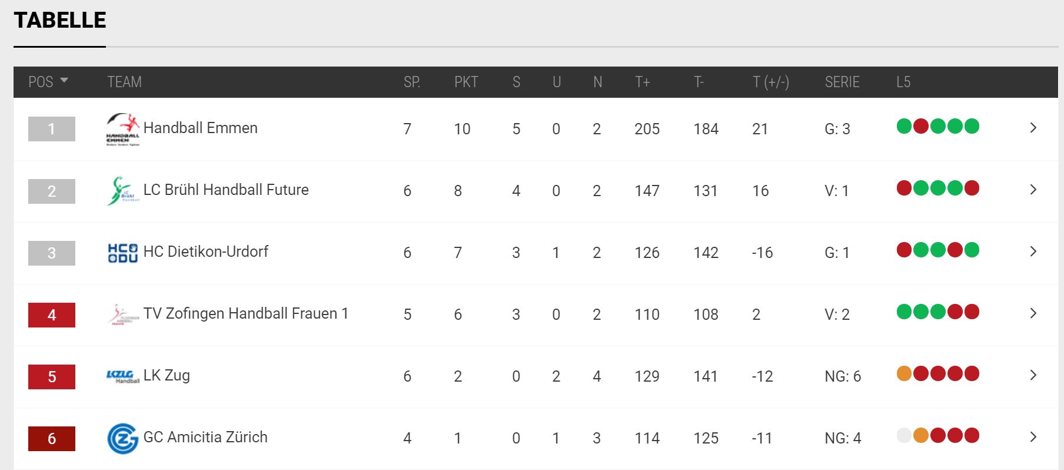
Task: Open LK Zug row details chevron
Action: 1033,375
